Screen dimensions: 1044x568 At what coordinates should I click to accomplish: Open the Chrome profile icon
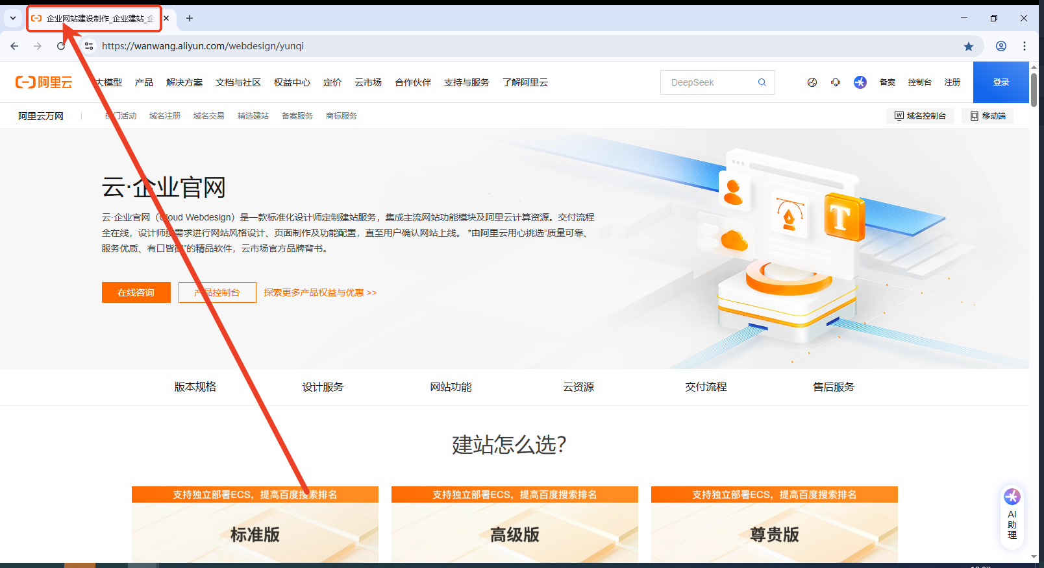coord(1001,46)
